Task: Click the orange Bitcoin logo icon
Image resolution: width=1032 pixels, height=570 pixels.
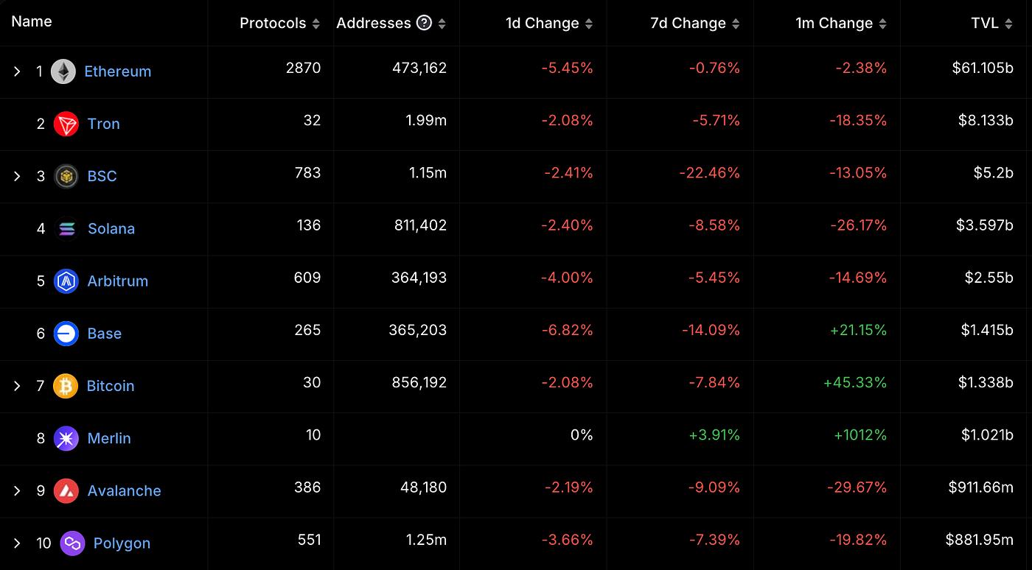Action: [x=66, y=386]
